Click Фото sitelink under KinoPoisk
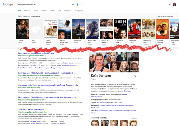The image size is (179, 126). pyautogui.click(x=36, y=68)
